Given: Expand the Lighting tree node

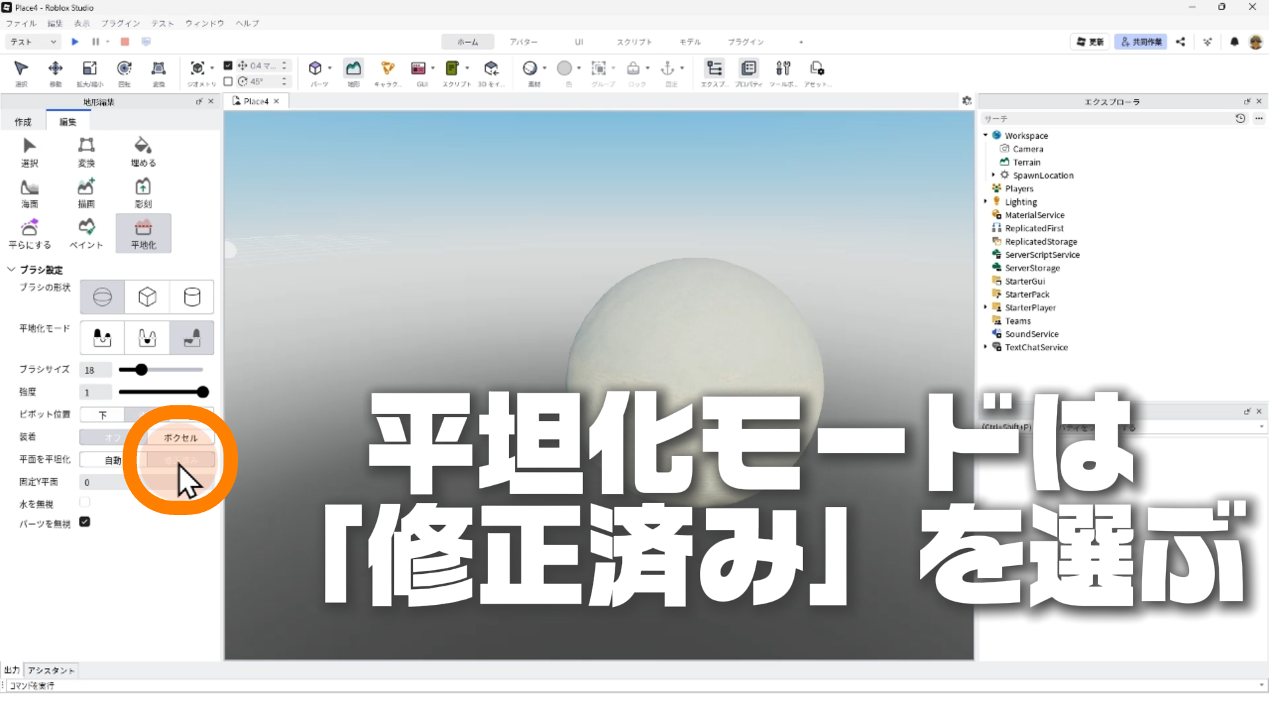Looking at the screenshot, I should coord(985,202).
